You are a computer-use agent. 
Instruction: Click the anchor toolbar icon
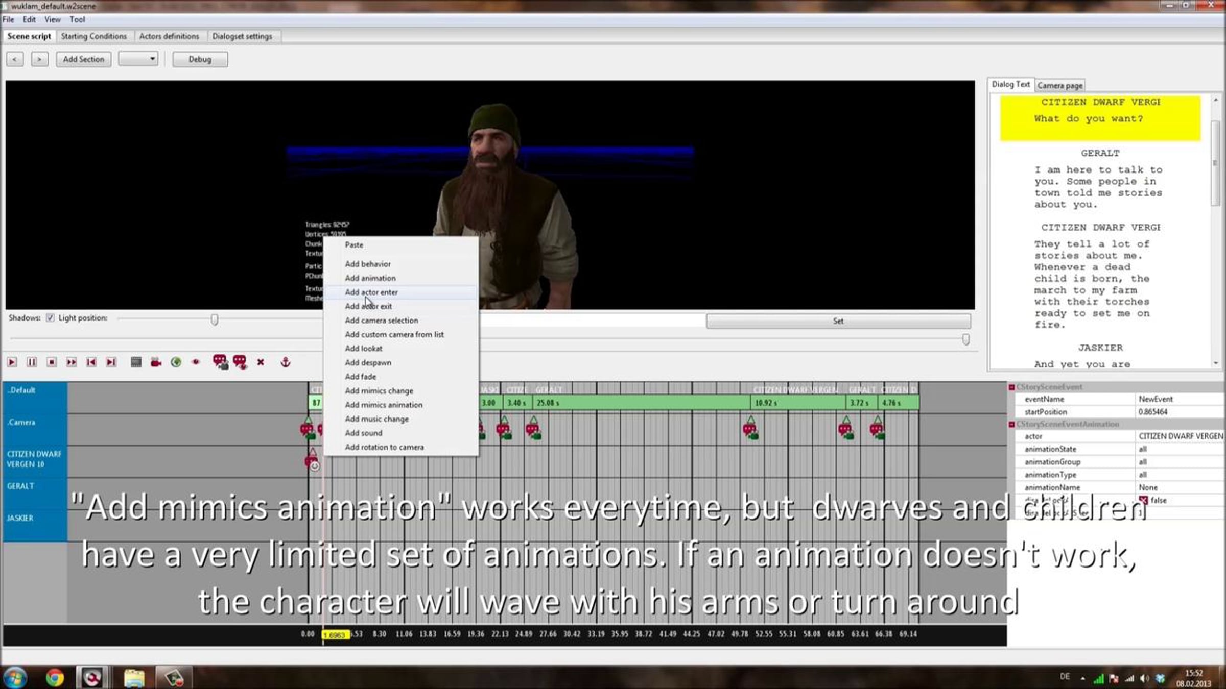click(x=286, y=362)
